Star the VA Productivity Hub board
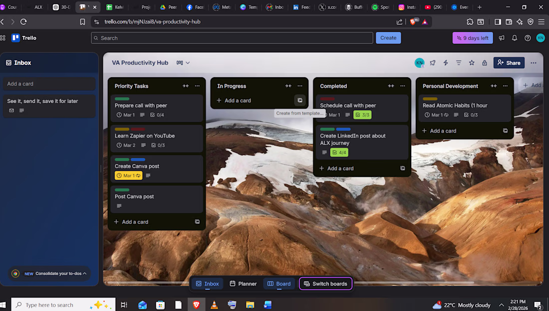Viewport: 549px width, 311px height. (x=471, y=63)
